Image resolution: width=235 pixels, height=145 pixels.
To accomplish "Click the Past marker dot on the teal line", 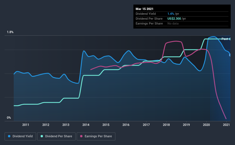I will [x=230, y=39].
